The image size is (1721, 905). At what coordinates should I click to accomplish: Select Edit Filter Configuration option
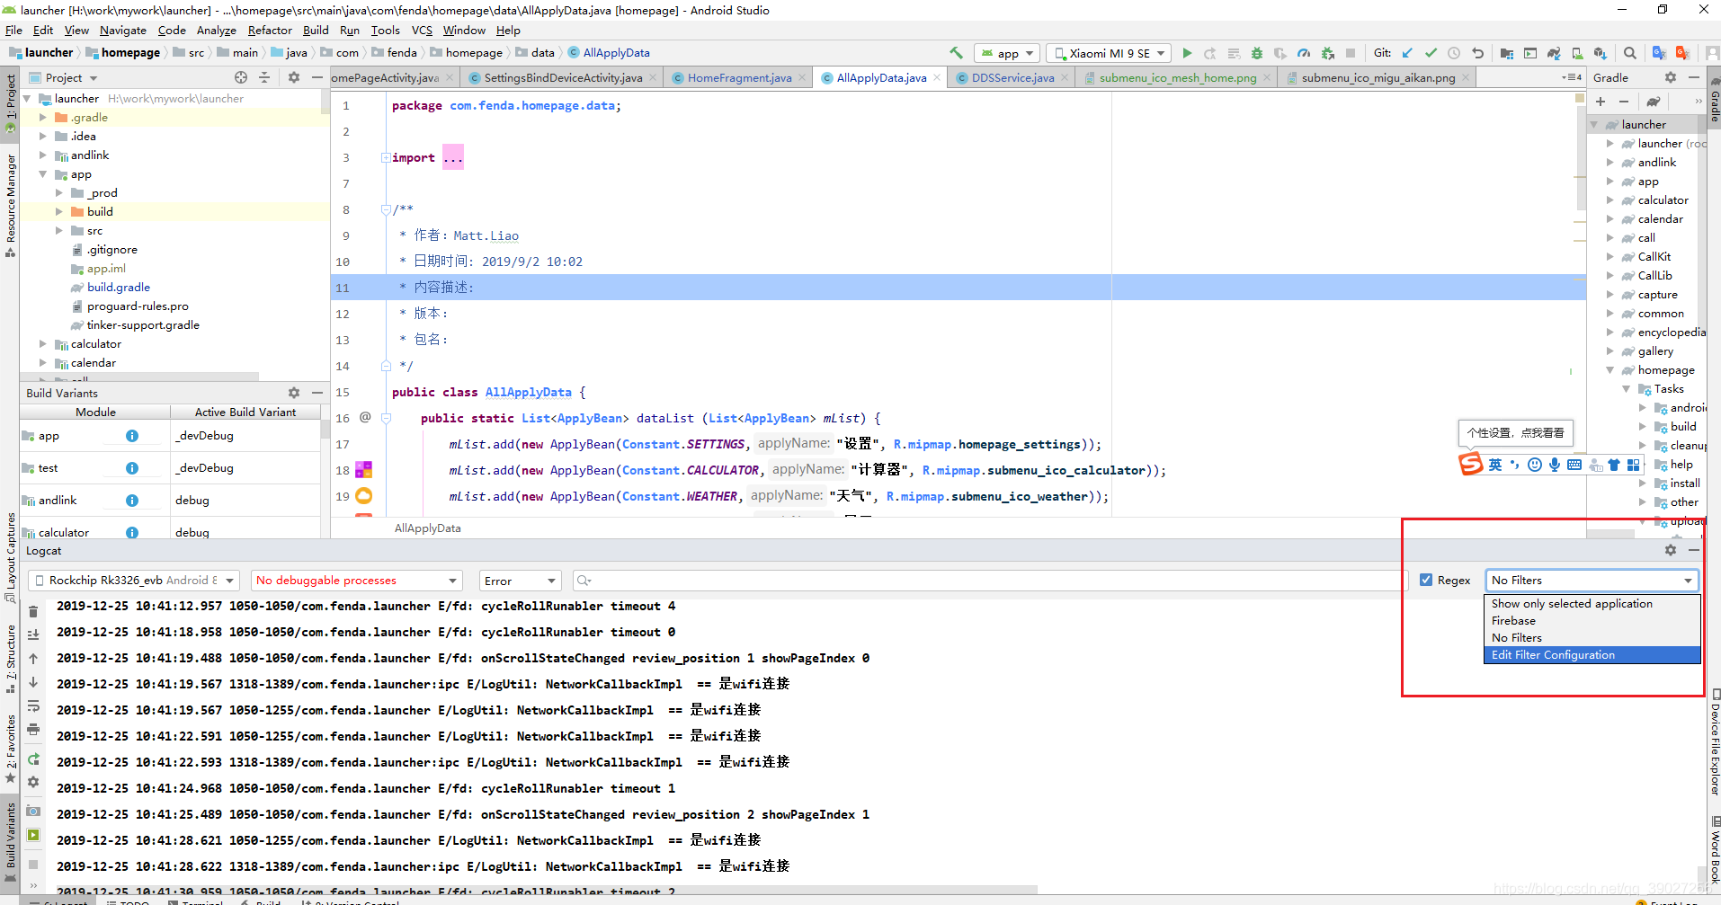(1592, 655)
